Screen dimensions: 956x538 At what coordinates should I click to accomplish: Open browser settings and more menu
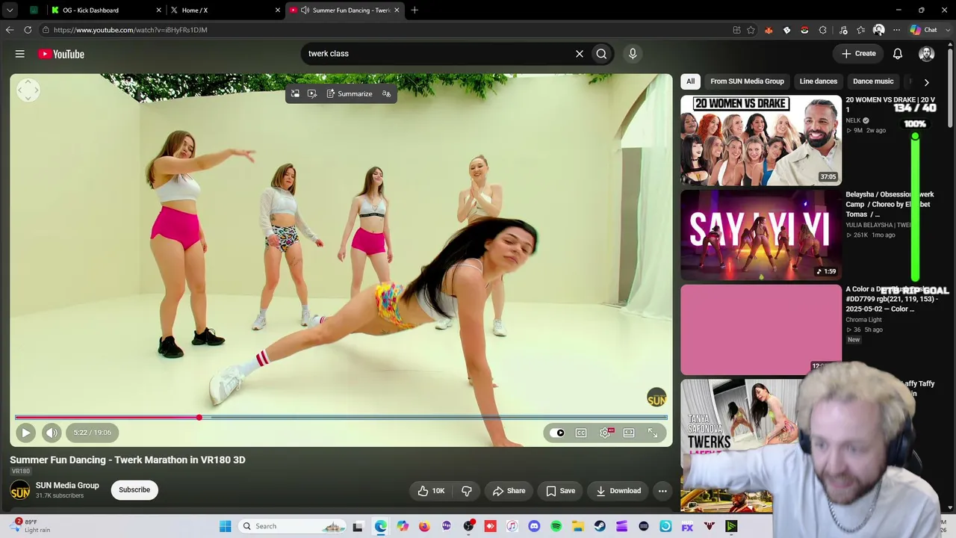tap(896, 30)
